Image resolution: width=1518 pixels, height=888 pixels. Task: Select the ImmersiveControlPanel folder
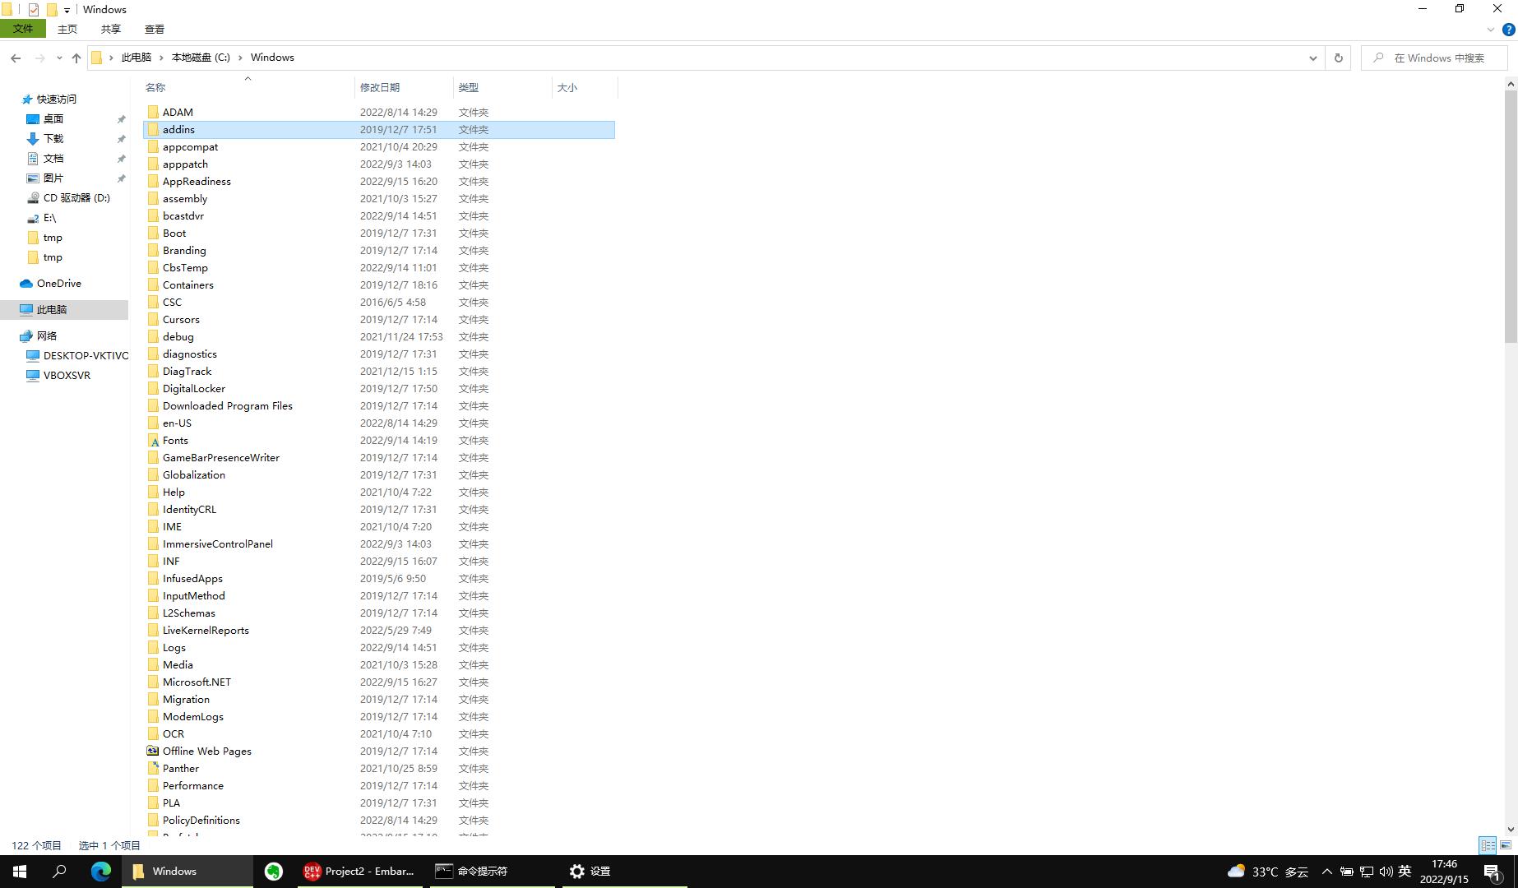coord(379,543)
